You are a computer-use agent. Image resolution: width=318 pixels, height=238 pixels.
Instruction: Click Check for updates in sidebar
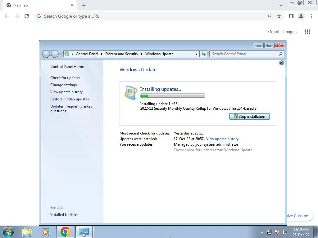pos(65,78)
